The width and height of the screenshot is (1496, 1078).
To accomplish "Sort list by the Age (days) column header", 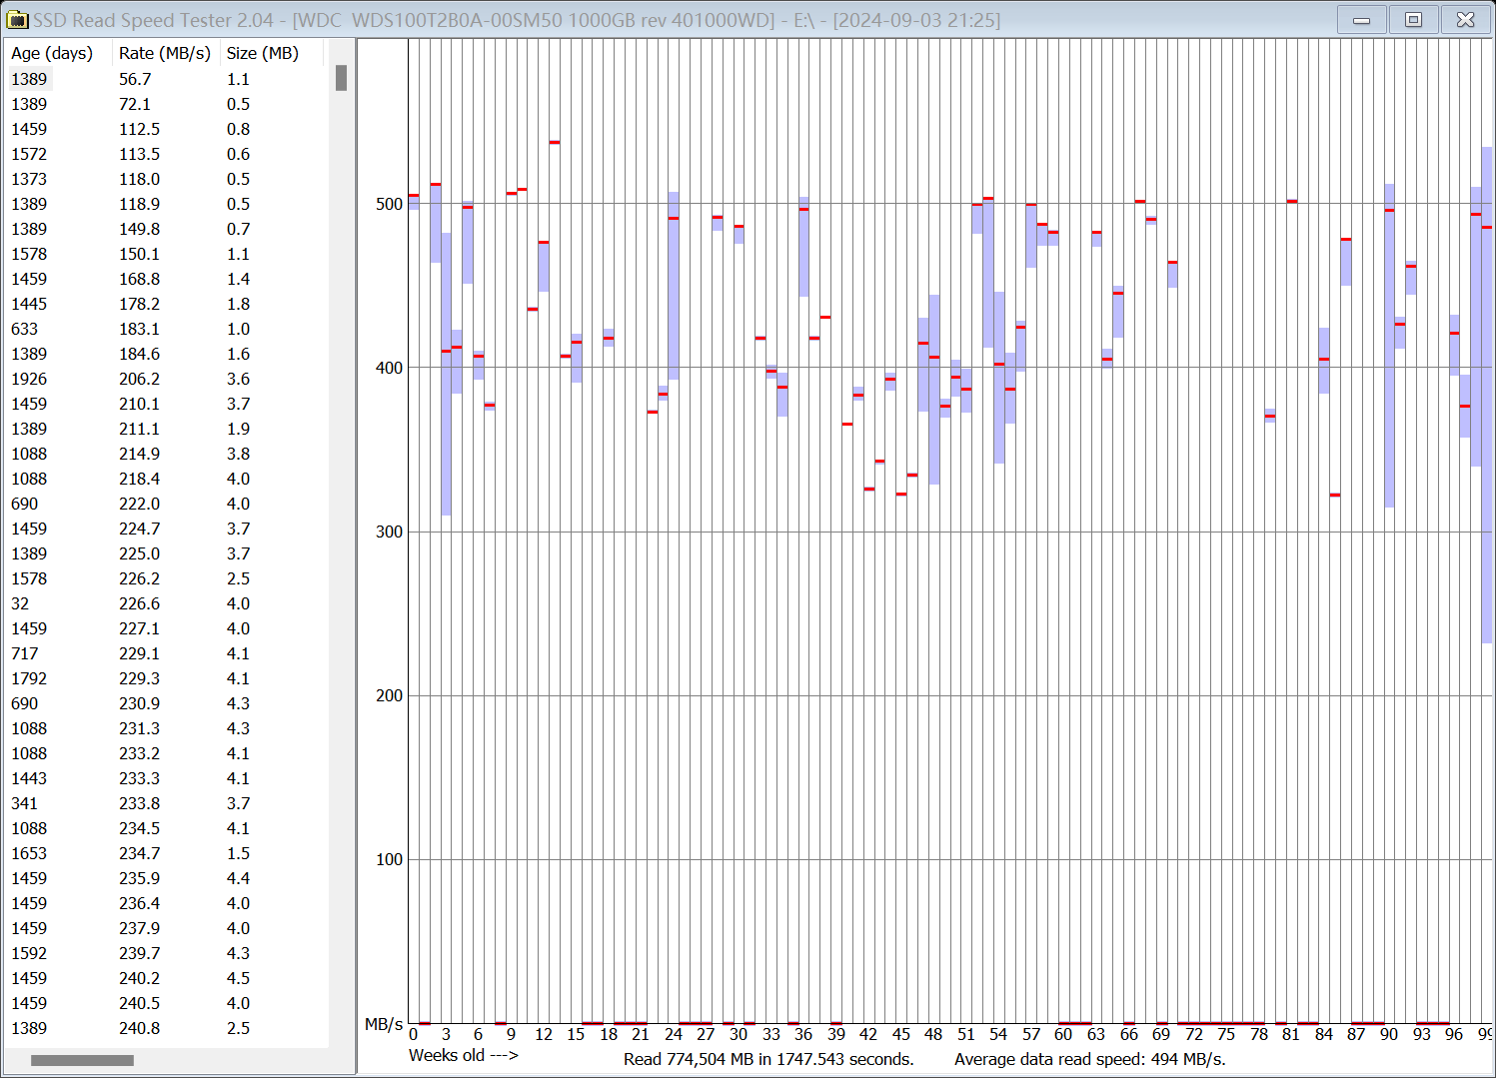I will (57, 53).
